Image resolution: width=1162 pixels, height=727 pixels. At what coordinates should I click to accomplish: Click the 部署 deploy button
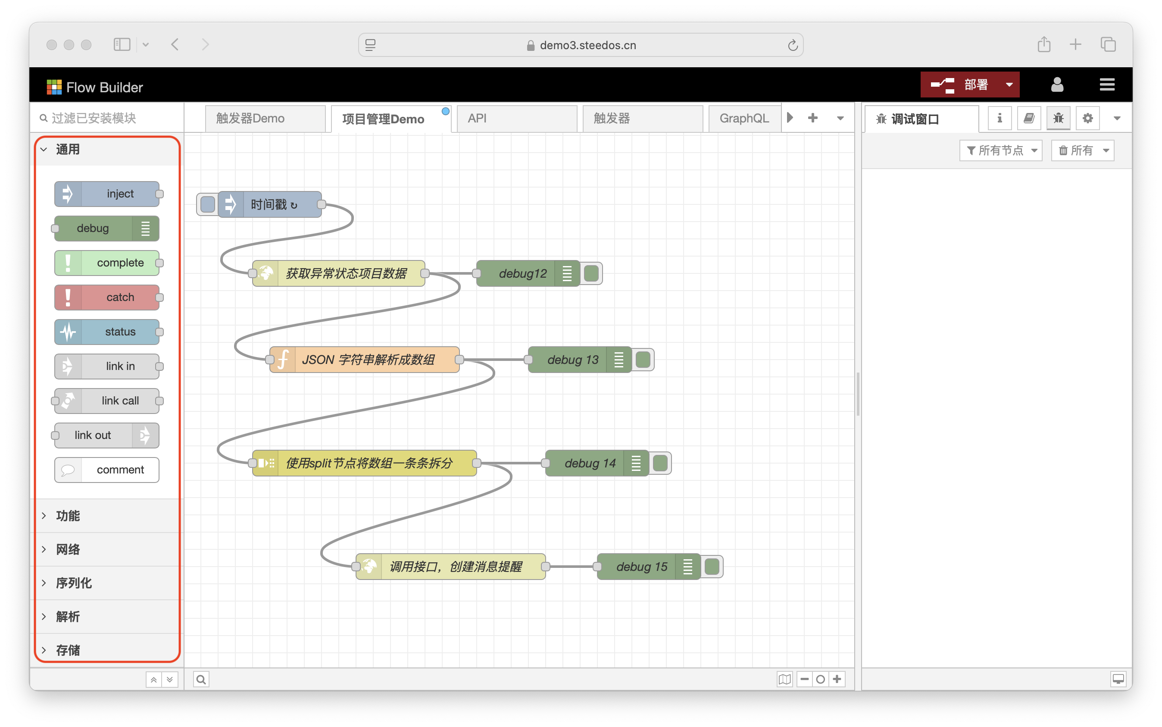click(960, 85)
